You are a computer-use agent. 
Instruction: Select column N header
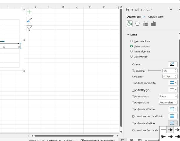pyautogui.click(x=76, y=7)
